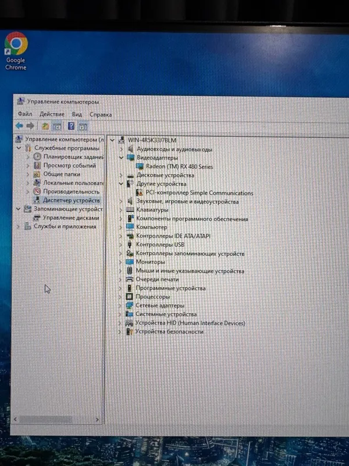Collapse Видеоадаптеры device category

tap(121, 157)
